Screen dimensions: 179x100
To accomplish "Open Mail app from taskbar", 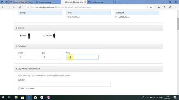I will pos(36,97).
